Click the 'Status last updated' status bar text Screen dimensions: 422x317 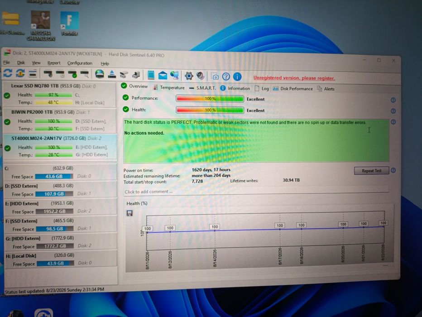[55, 290]
